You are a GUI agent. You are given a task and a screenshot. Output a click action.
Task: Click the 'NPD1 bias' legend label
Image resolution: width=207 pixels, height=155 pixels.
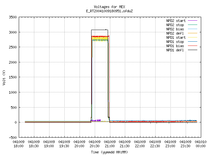coord(175,46)
